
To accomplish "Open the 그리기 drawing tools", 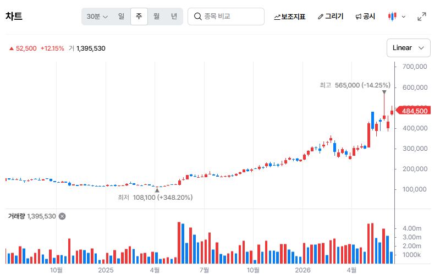I will coord(331,17).
